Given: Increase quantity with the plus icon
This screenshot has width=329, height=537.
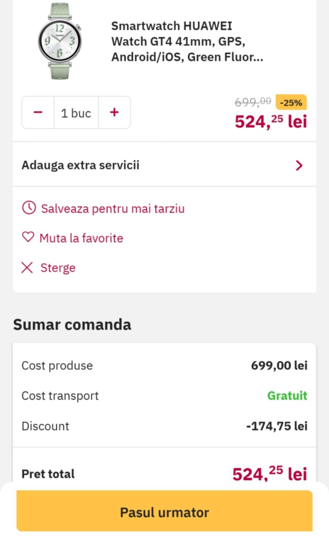Looking at the screenshot, I should point(114,112).
